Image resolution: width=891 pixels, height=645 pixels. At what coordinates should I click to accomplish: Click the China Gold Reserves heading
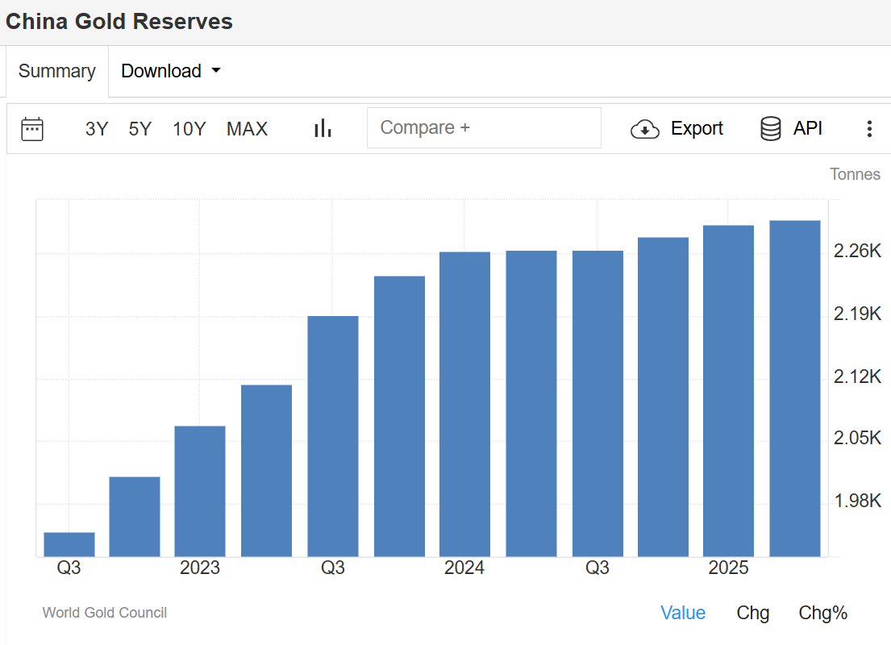coord(119,22)
